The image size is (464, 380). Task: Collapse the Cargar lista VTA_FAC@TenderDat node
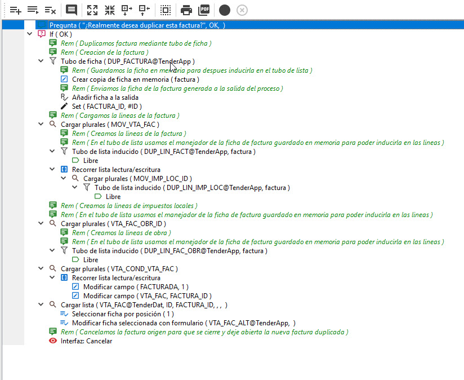click(41, 304)
